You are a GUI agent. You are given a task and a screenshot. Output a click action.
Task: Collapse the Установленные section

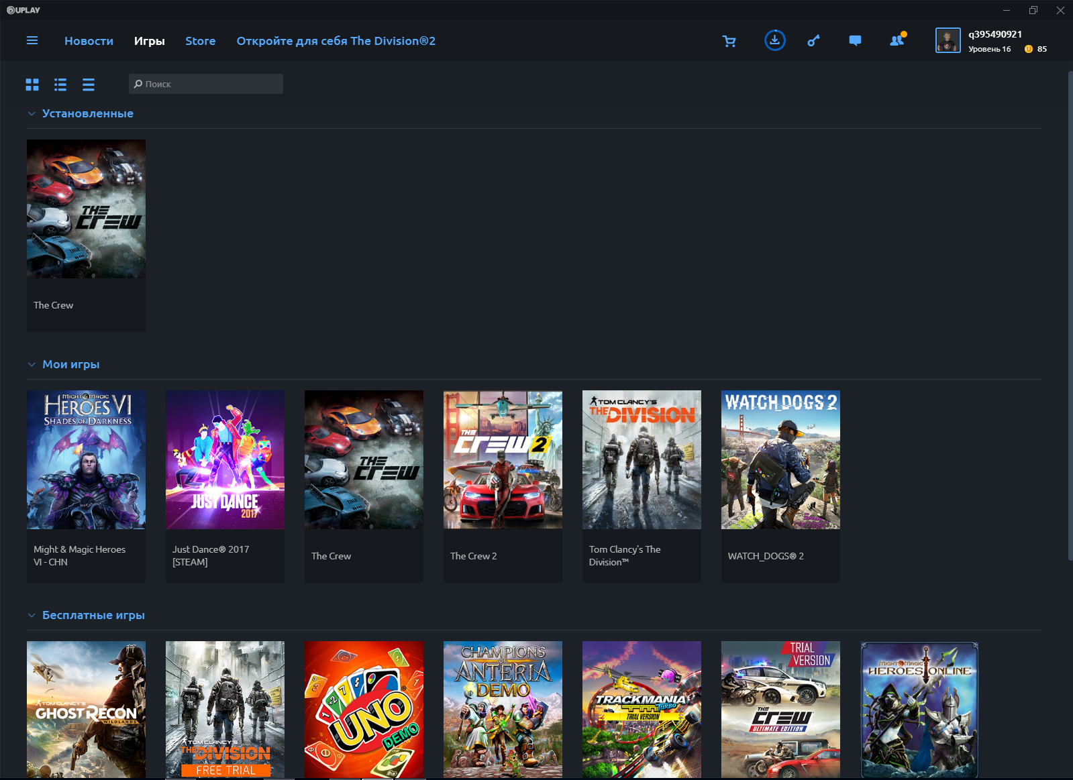pos(32,114)
